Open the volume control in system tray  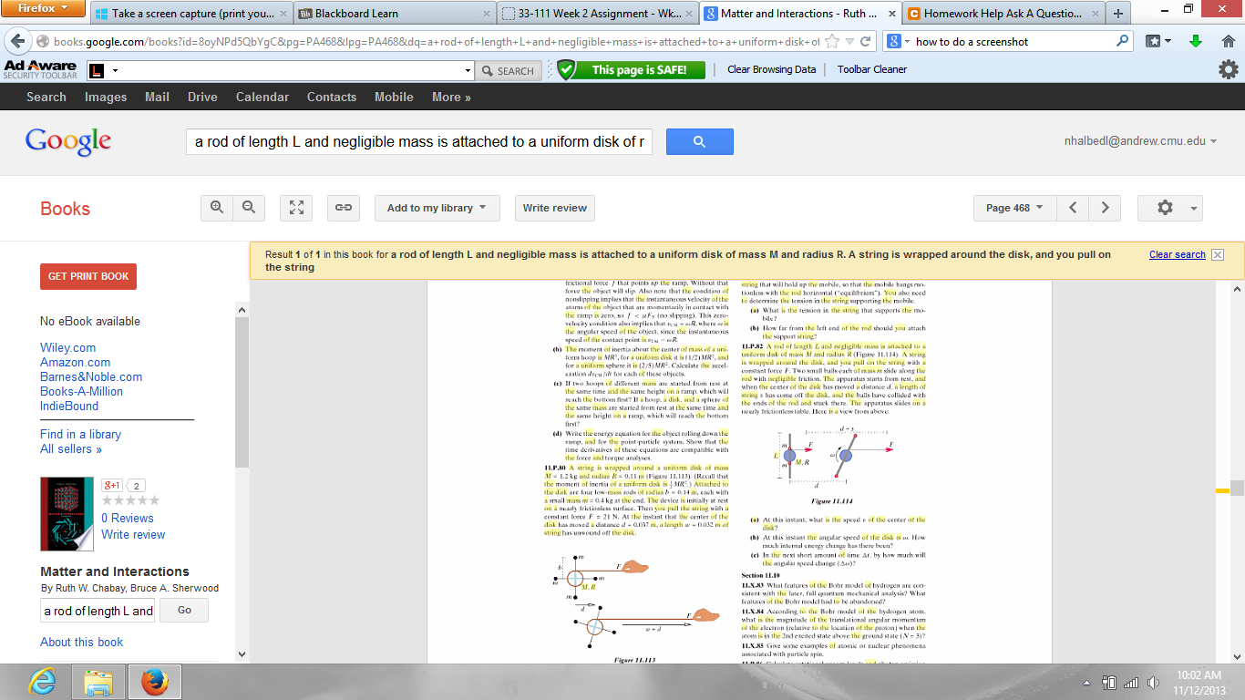(x=1155, y=683)
